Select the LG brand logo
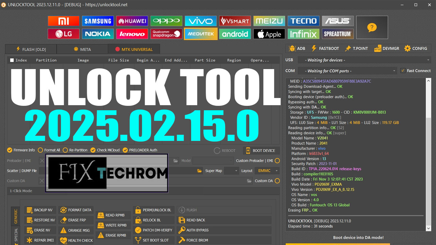436x245 pixels. click(x=64, y=34)
